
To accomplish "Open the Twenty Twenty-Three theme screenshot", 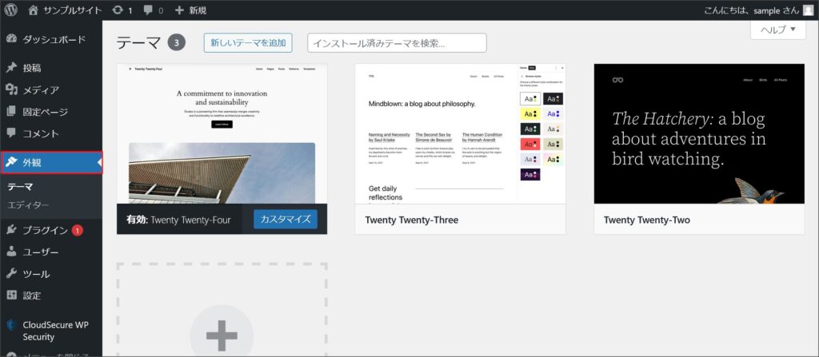I will pyautogui.click(x=460, y=133).
